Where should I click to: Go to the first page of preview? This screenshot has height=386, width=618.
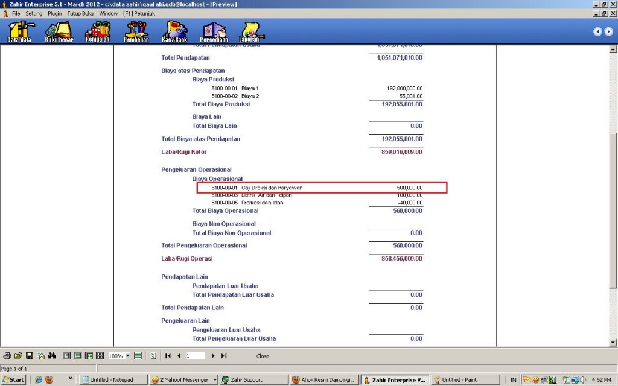[x=168, y=356]
